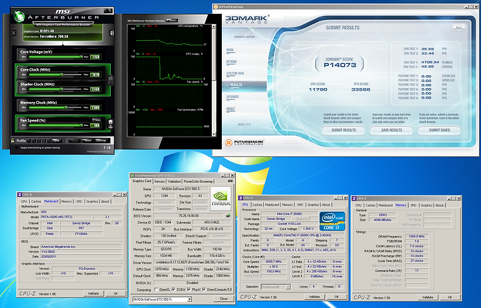Click Fan Speed slider handle
Screen dimensions: 481x308
point(81,125)
